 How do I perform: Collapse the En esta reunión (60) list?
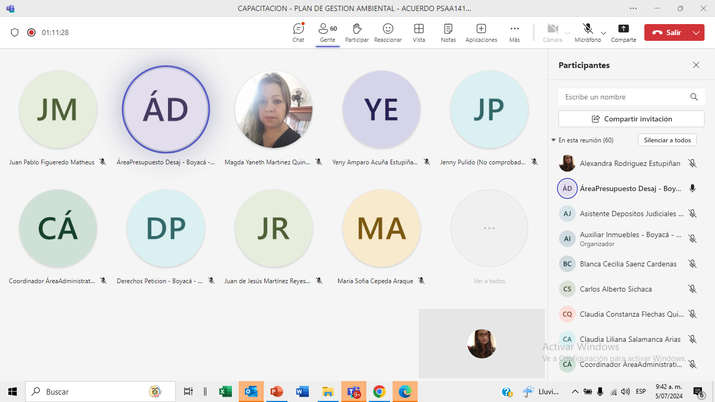[553, 140]
